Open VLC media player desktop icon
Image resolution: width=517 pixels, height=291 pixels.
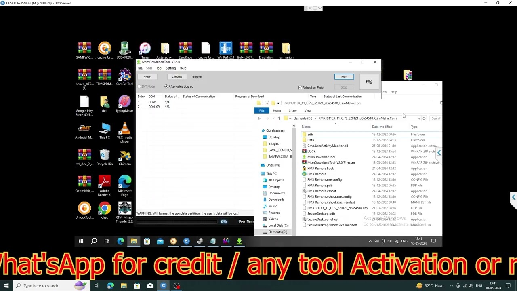(124, 133)
